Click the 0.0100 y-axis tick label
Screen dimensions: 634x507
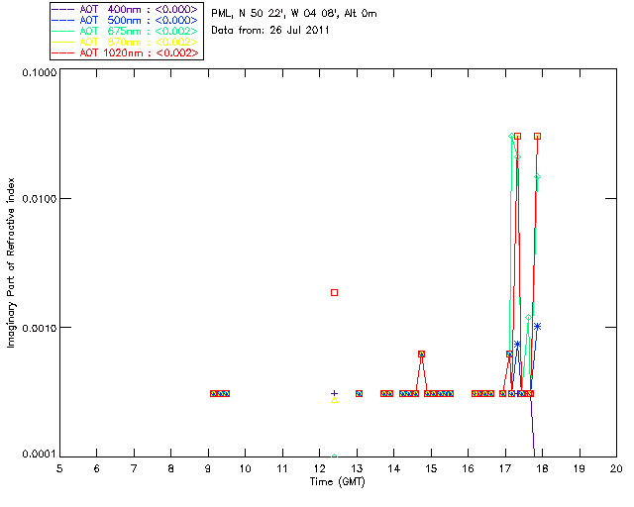pos(40,199)
